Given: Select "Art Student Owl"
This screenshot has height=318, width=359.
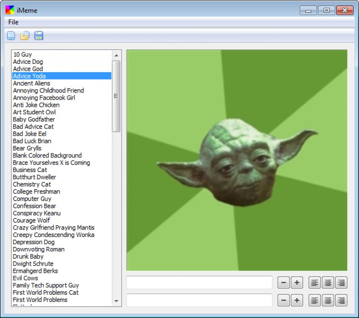Looking at the screenshot, I should [x=62, y=112].
